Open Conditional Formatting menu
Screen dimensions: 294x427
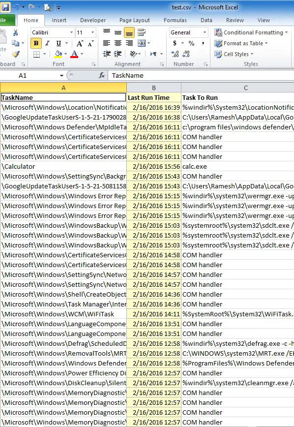(x=251, y=32)
